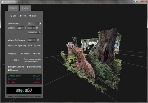Click the Interocular Spacing value field
Screen dimensions: 148x103
click(31, 45)
